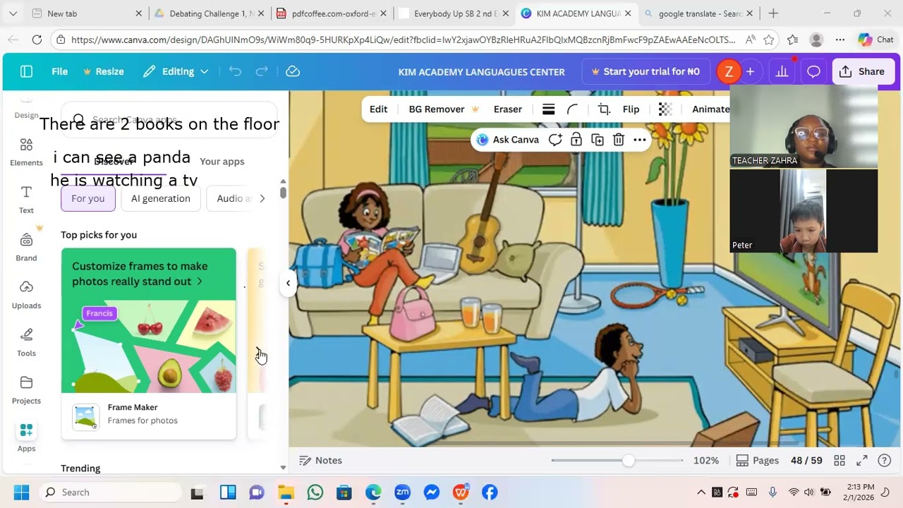Click Start your trial button

click(x=646, y=71)
